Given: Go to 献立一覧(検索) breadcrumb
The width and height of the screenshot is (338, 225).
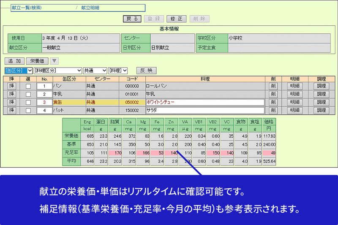Looking at the screenshot, I should [x=27, y=8].
